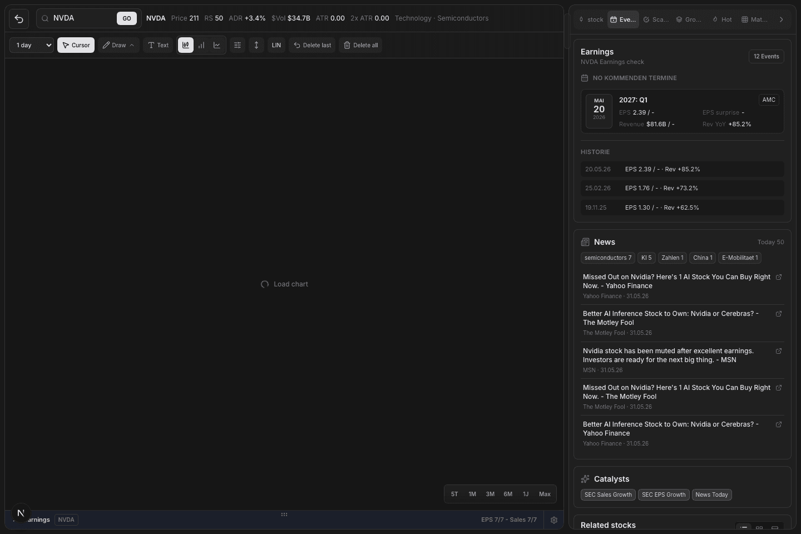Click SEC EPS Growth catalyst chip
801x534 pixels.
(664, 495)
